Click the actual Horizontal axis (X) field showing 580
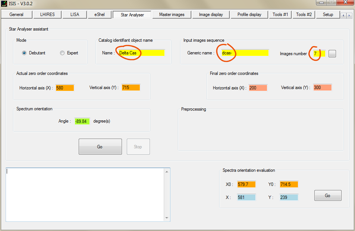Image resolution: width=355 pixels, height=231 pixels. coord(65,88)
